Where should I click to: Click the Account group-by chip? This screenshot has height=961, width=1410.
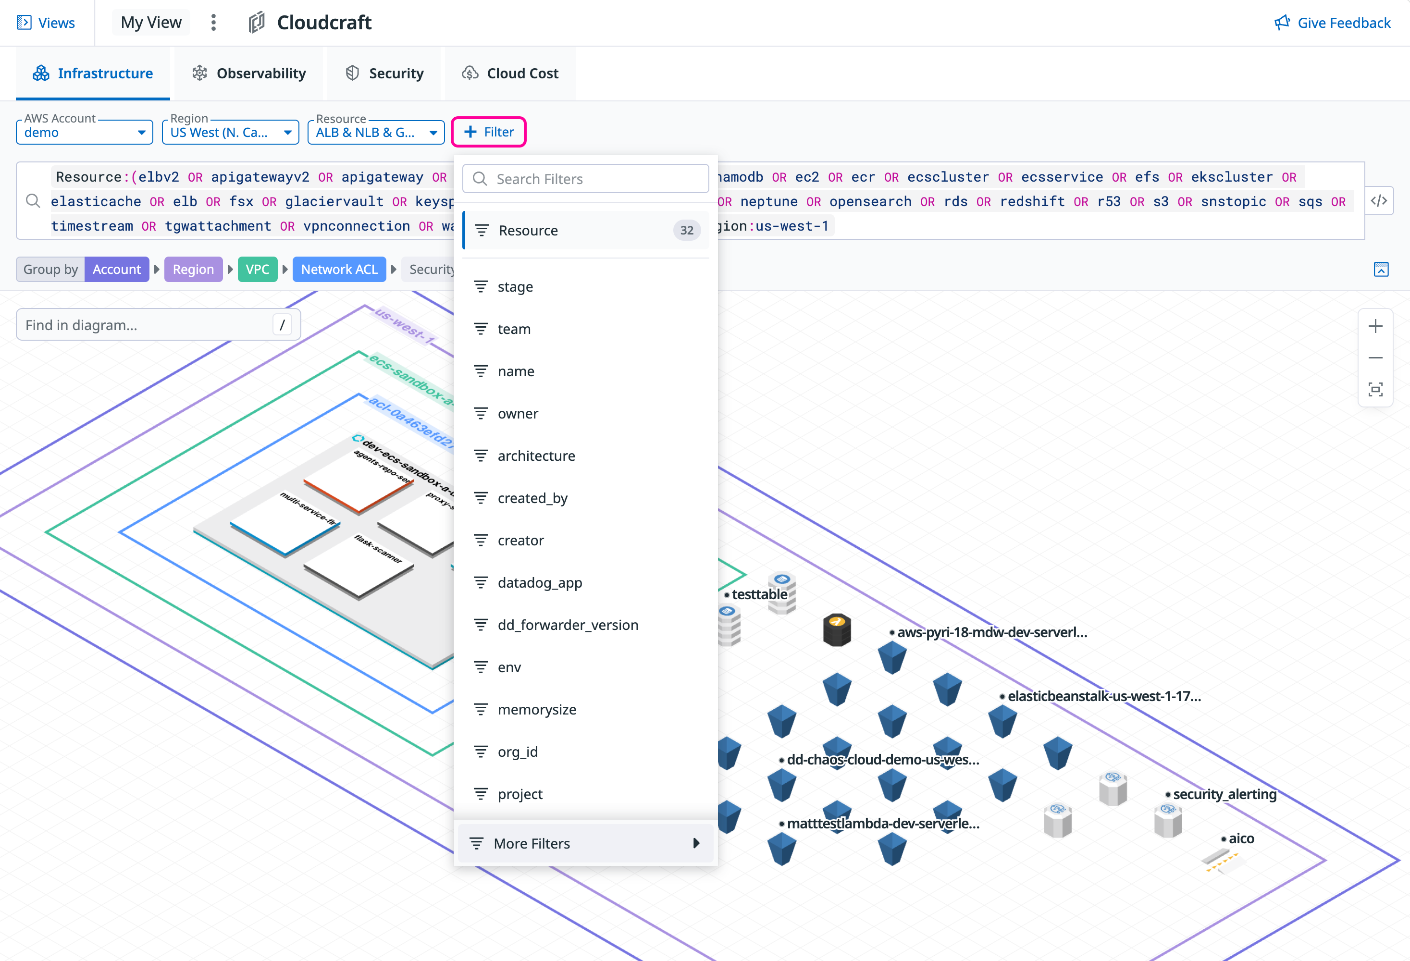pyautogui.click(x=116, y=270)
